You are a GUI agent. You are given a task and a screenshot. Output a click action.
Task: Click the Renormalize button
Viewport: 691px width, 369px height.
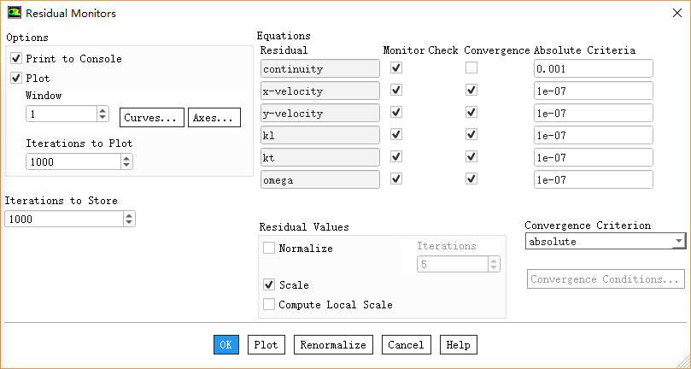(x=333, y=345)
